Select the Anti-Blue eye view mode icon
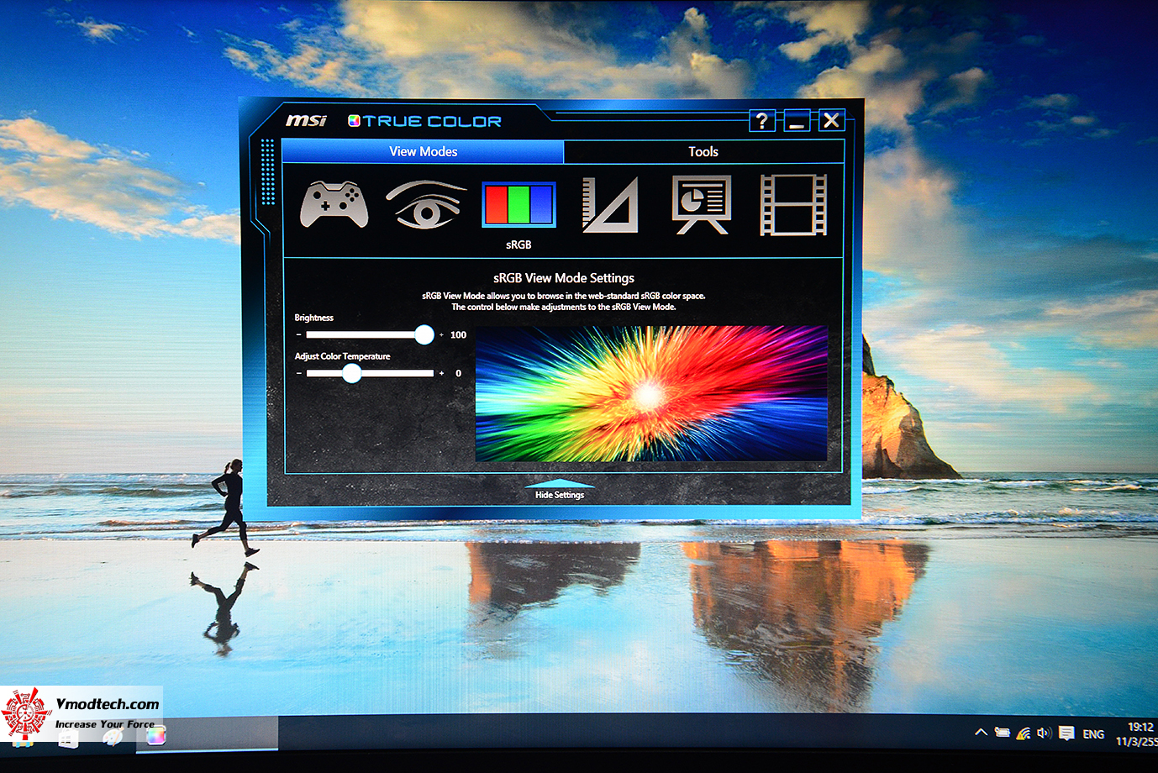The height and width of the screenshot is (773, 1158). click(426, 204)
